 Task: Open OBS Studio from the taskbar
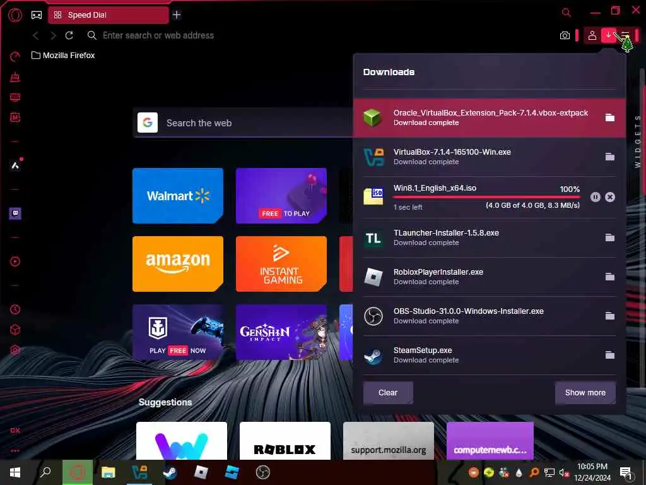pyautogui.click(x=263, y=472)
